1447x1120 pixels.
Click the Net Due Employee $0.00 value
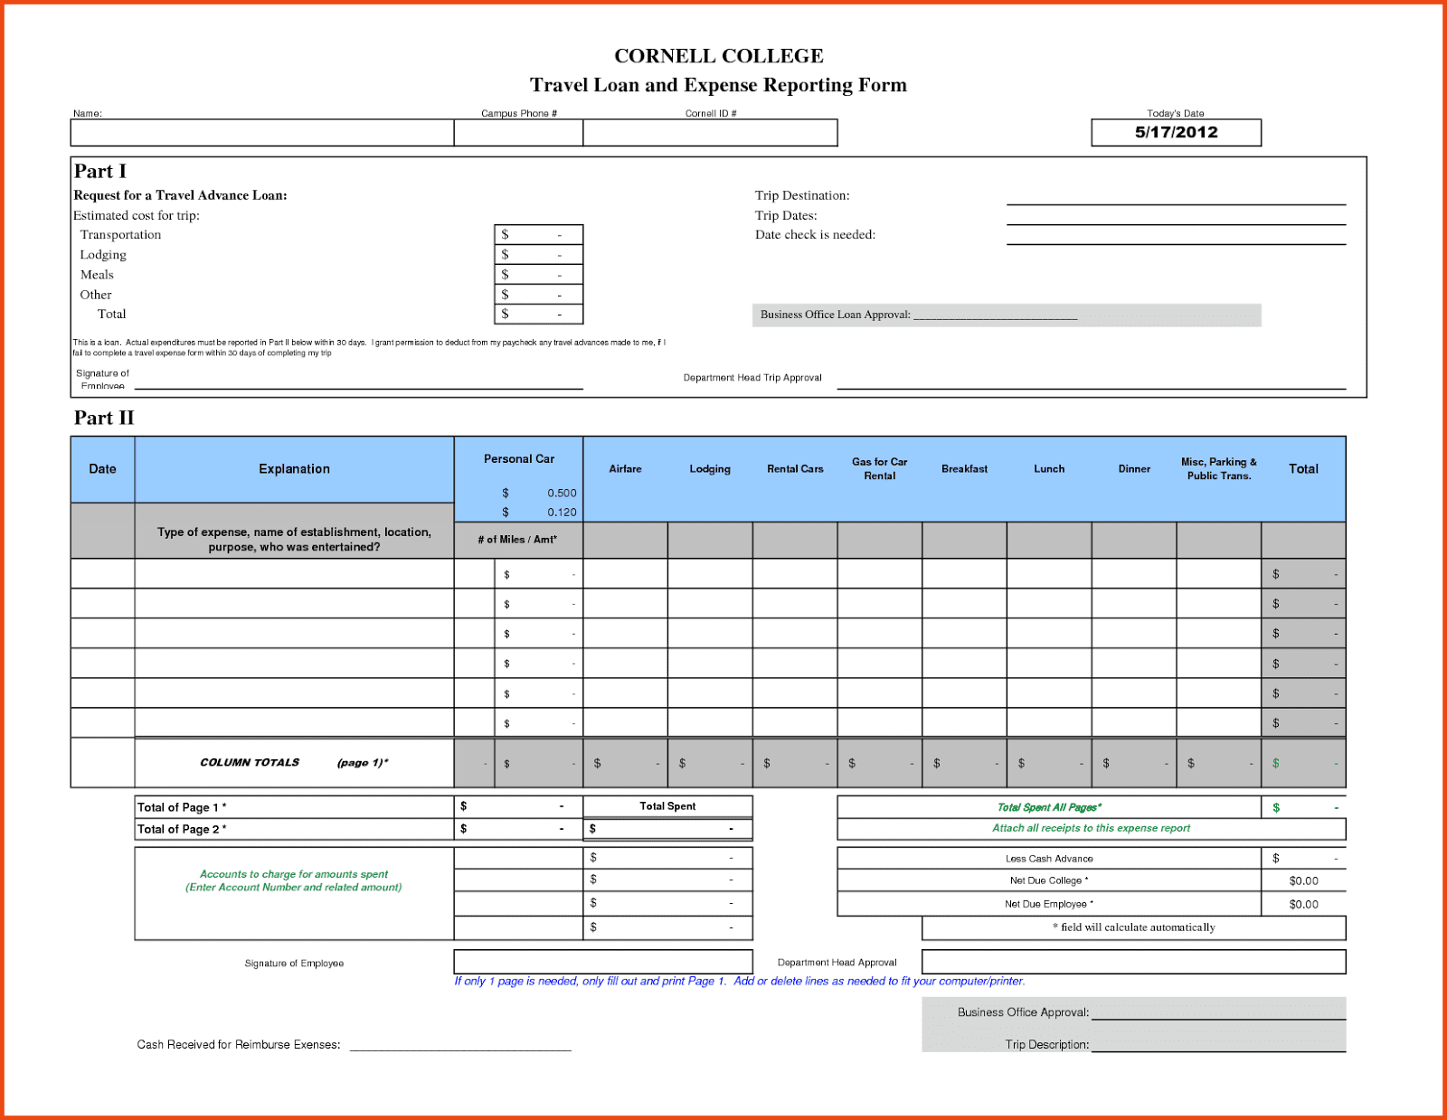[x=1303, y=904]
